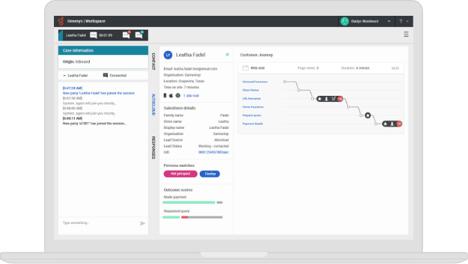Select the ALTOCLOUD side tab
The height and width of the screenshot is (264, 468).
(153, 105)
